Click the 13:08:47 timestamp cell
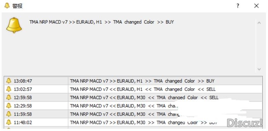This screenshot has height=131, width=268. click(x=36, y=81)
